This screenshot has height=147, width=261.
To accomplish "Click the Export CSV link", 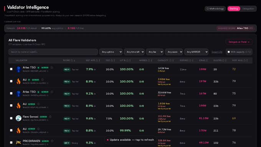I will tap(217, 52).
